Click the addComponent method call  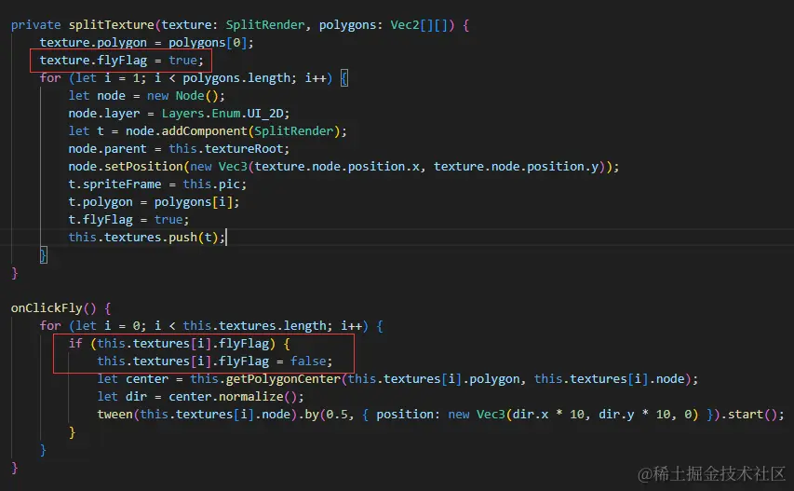[x=205, y=131]
